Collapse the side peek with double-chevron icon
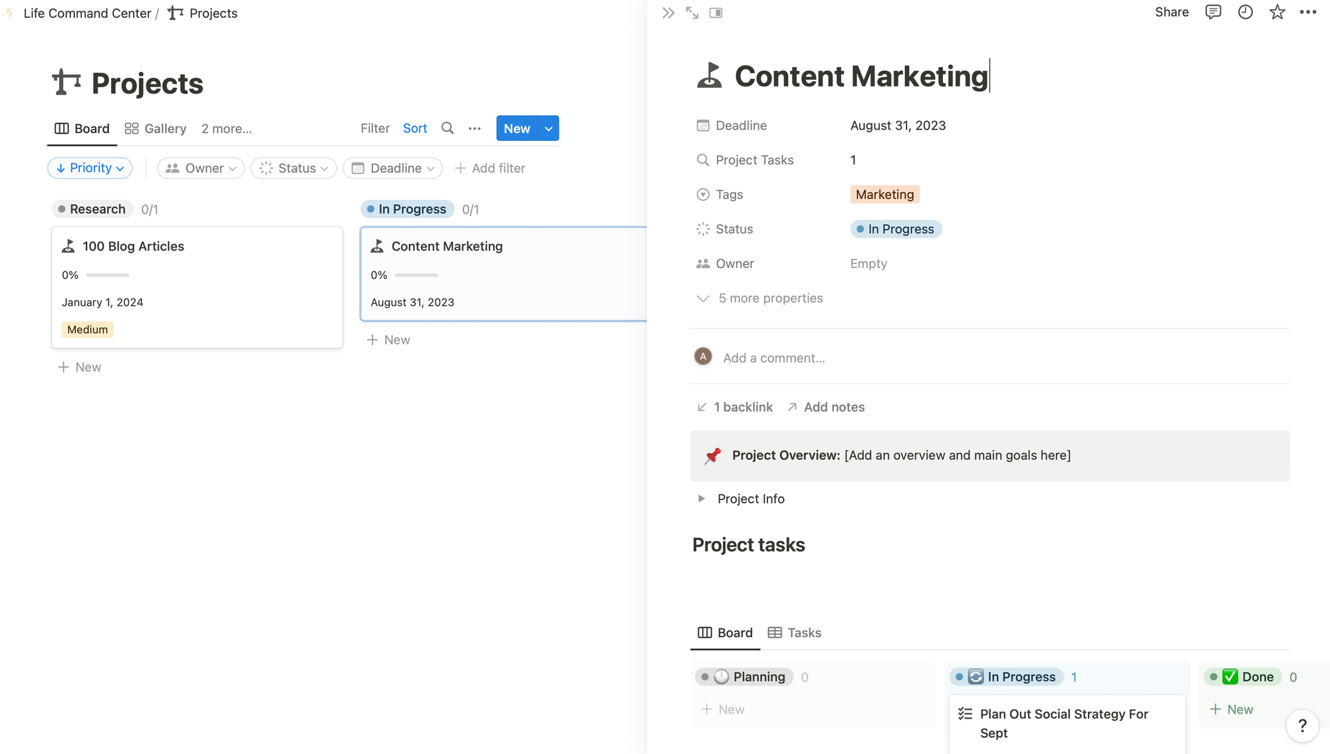The width and height of the screenshot is (1330, 754). click(668, 12)
